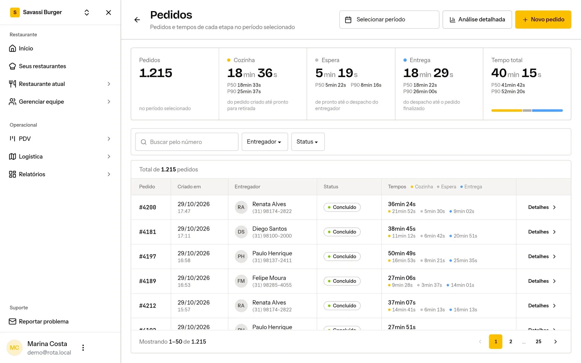Image resolution: width=581 pixels, height=363 pixels.
Task: Open the Entregador filter dropdown
Action: tap(265, 142)
